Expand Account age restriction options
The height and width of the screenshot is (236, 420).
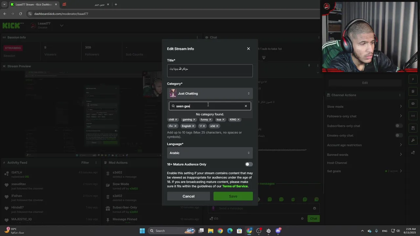tap(401, 145)
